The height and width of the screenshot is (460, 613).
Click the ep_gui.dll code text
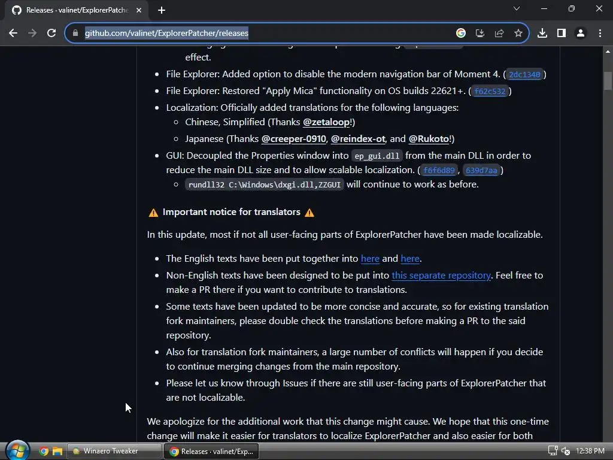pos(377,156)
